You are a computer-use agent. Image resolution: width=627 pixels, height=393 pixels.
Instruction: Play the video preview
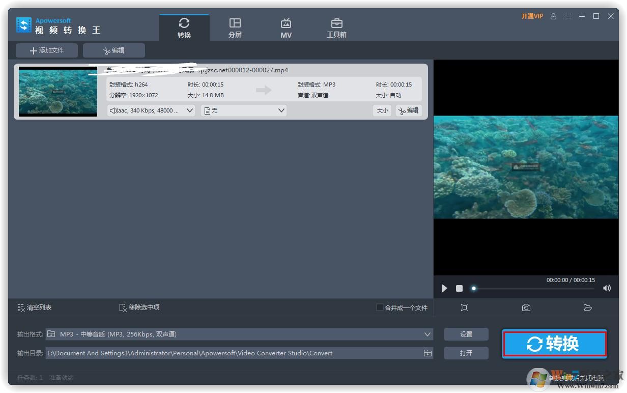pyautogui.click(x=444, y=289)
